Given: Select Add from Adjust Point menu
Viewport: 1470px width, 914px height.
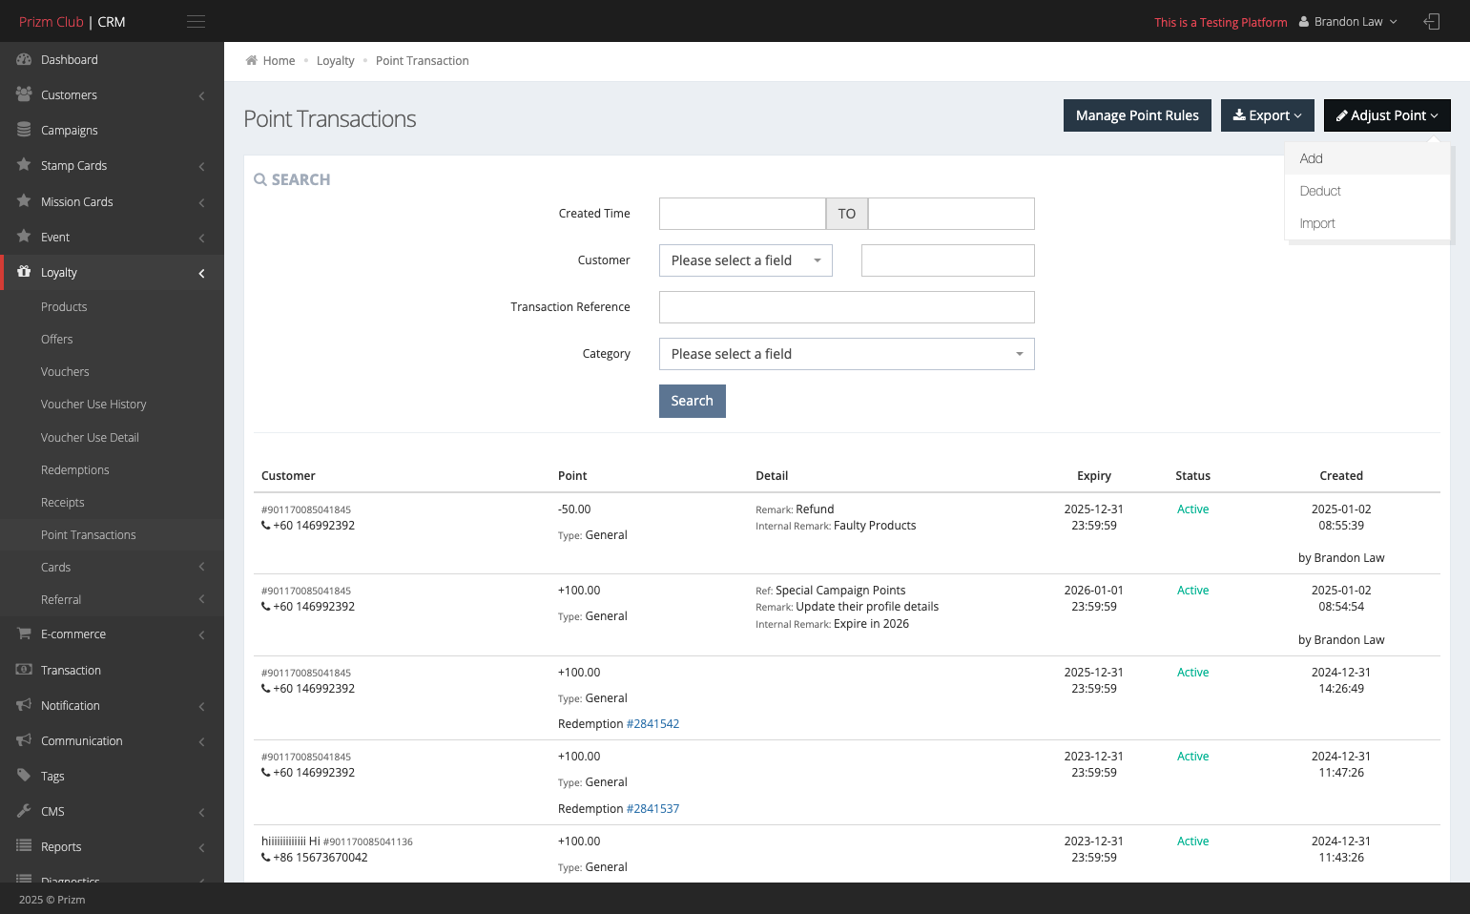Looking at the screenshot, I should [x=1367, y=158].
